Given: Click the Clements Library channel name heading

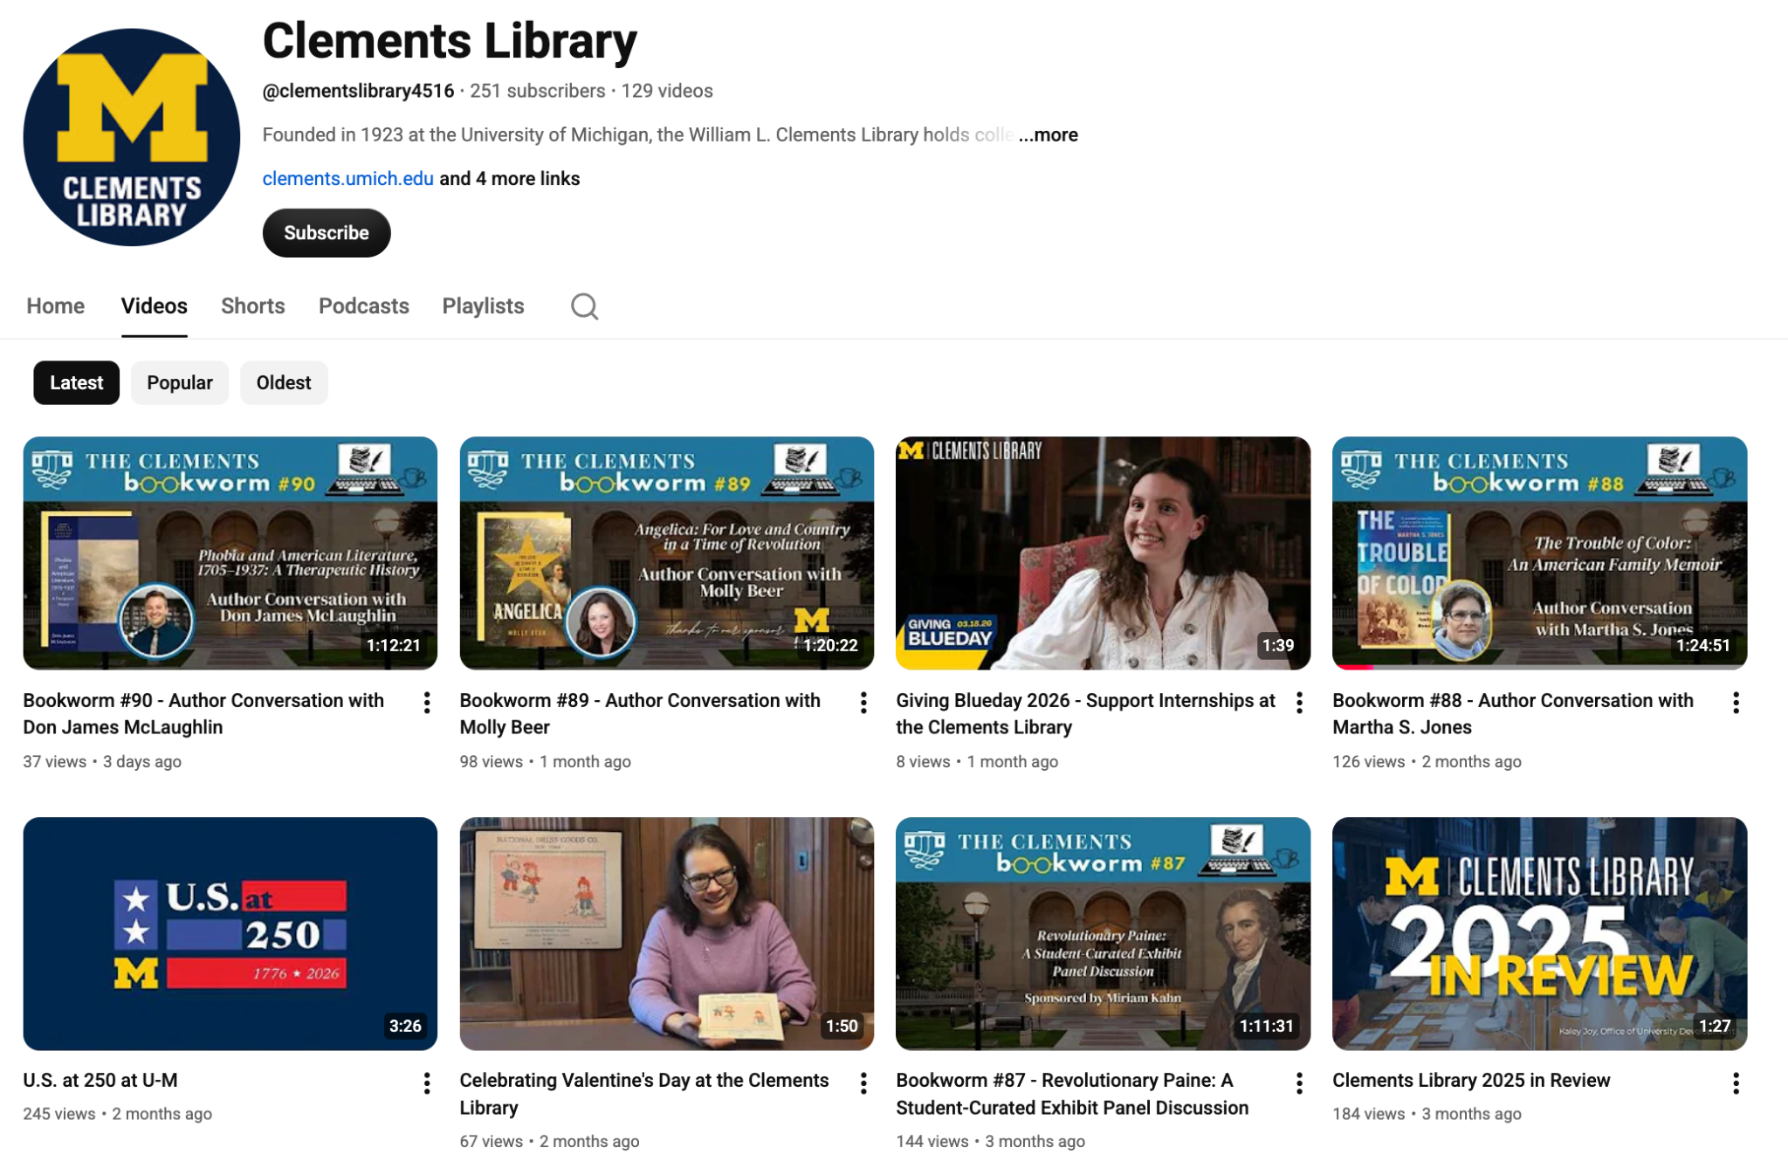Looking at the screenshot, I should (x=450, y=41).
